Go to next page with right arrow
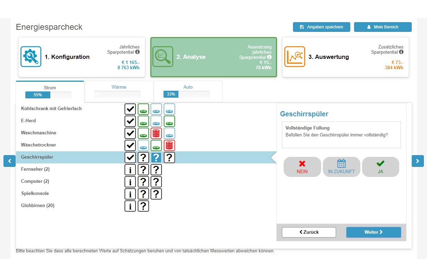 418,161
